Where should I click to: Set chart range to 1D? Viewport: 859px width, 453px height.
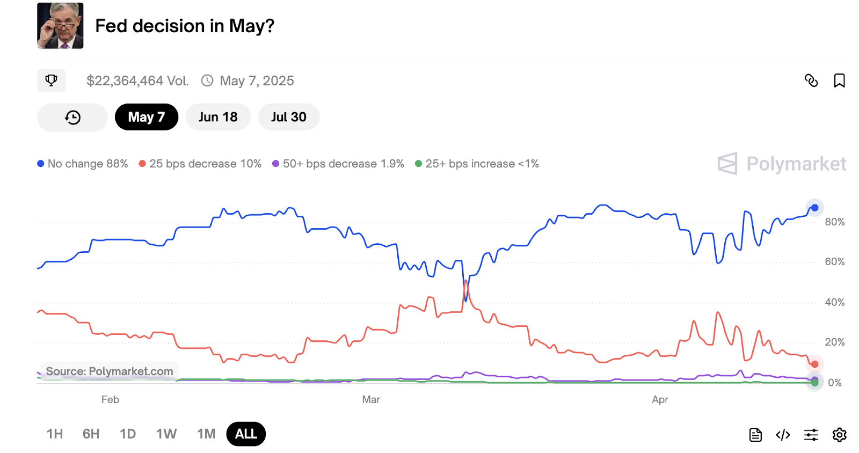point(128,434)
